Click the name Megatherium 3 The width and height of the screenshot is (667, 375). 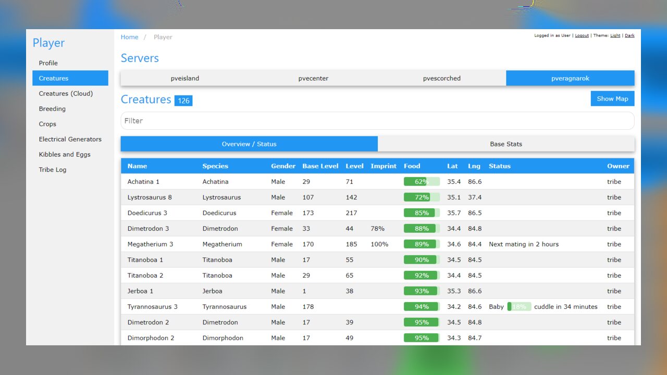point(150,244)
